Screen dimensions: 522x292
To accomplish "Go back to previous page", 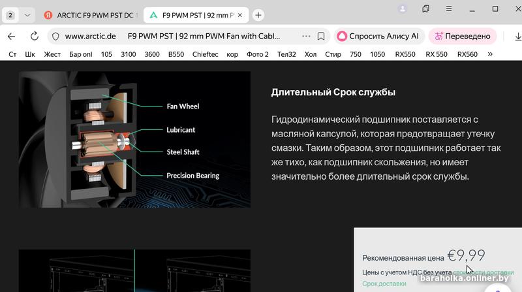I will click(11, 36).
